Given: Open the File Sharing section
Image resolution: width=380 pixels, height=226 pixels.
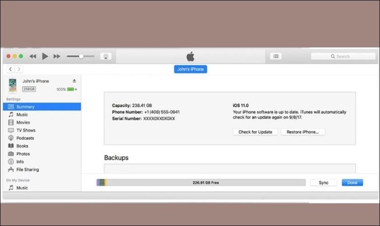Looking at the screenshot, I should [x=42, y=169].
